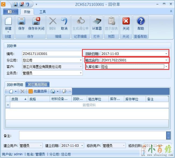
Task: Click the print icon in detail grid toolbar
Action: (x=53, y=91)
